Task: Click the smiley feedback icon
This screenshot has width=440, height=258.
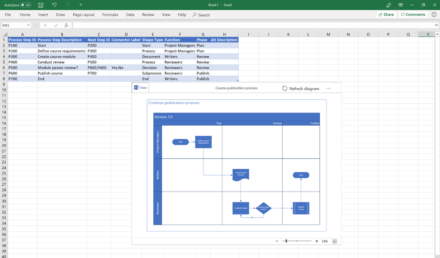Action: click(434, 15)
